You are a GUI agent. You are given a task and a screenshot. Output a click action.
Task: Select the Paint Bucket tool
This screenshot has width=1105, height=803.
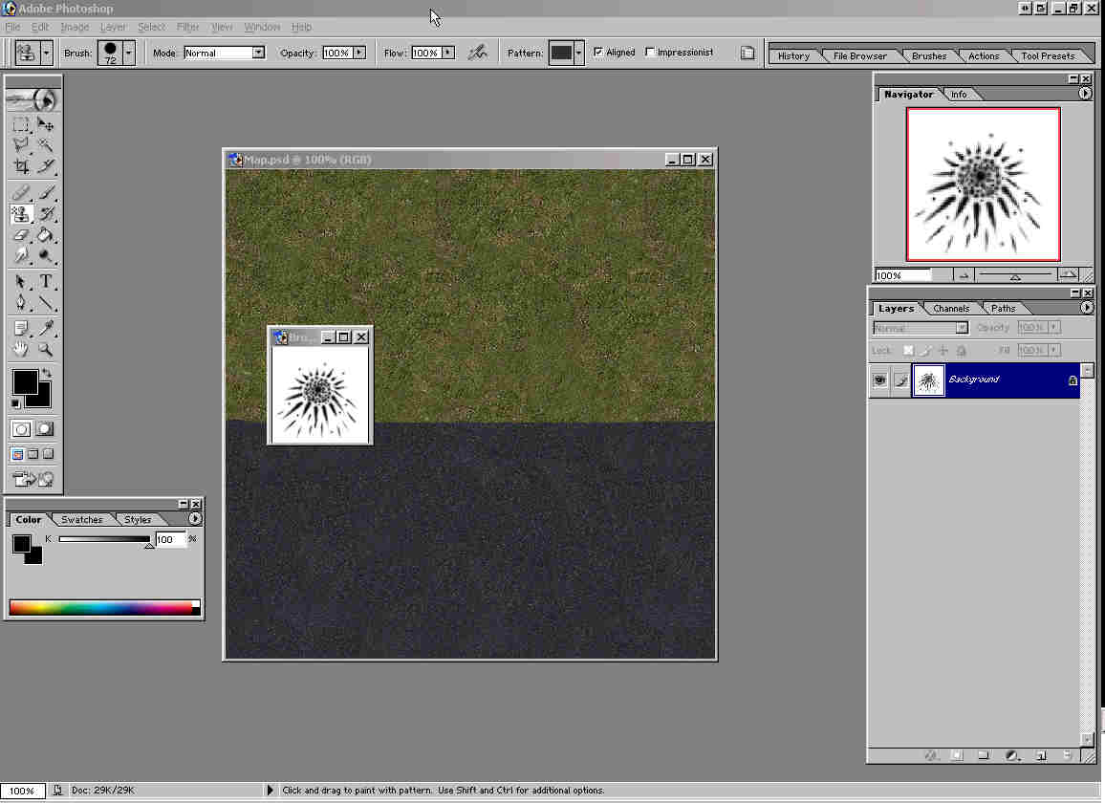(x=46, y=235)
